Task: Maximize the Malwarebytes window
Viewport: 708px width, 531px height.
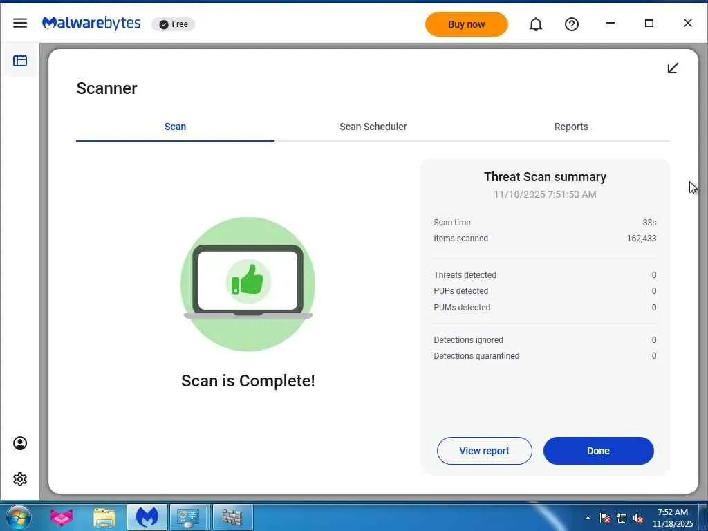Action: 649,23
